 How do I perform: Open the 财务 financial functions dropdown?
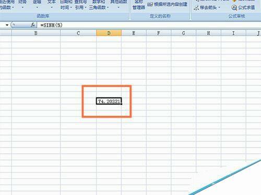point(22,5)
